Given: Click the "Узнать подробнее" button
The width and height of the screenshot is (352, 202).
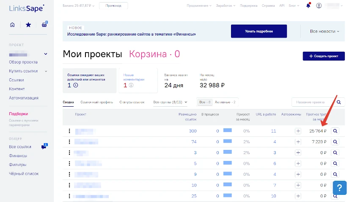Looking at the screenshot, I should click(x=258, y=31).
